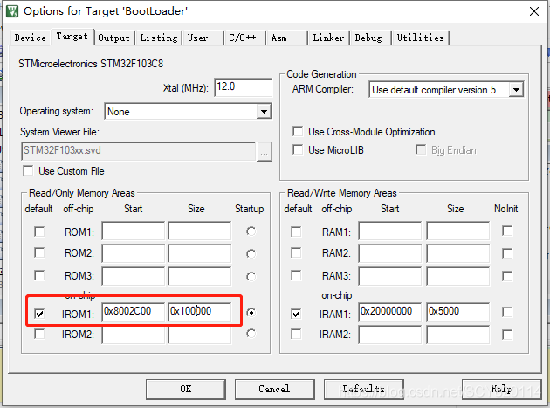Switch to the Device tab
550x408 pixels.
pyautogui.click(x=31, y=38)
